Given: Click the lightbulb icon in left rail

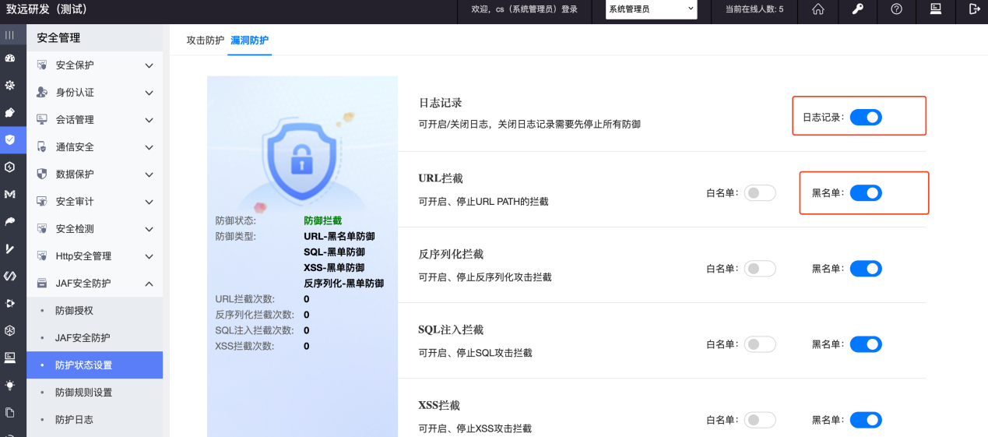Looking at the screenshot, I should coord(9,385).
